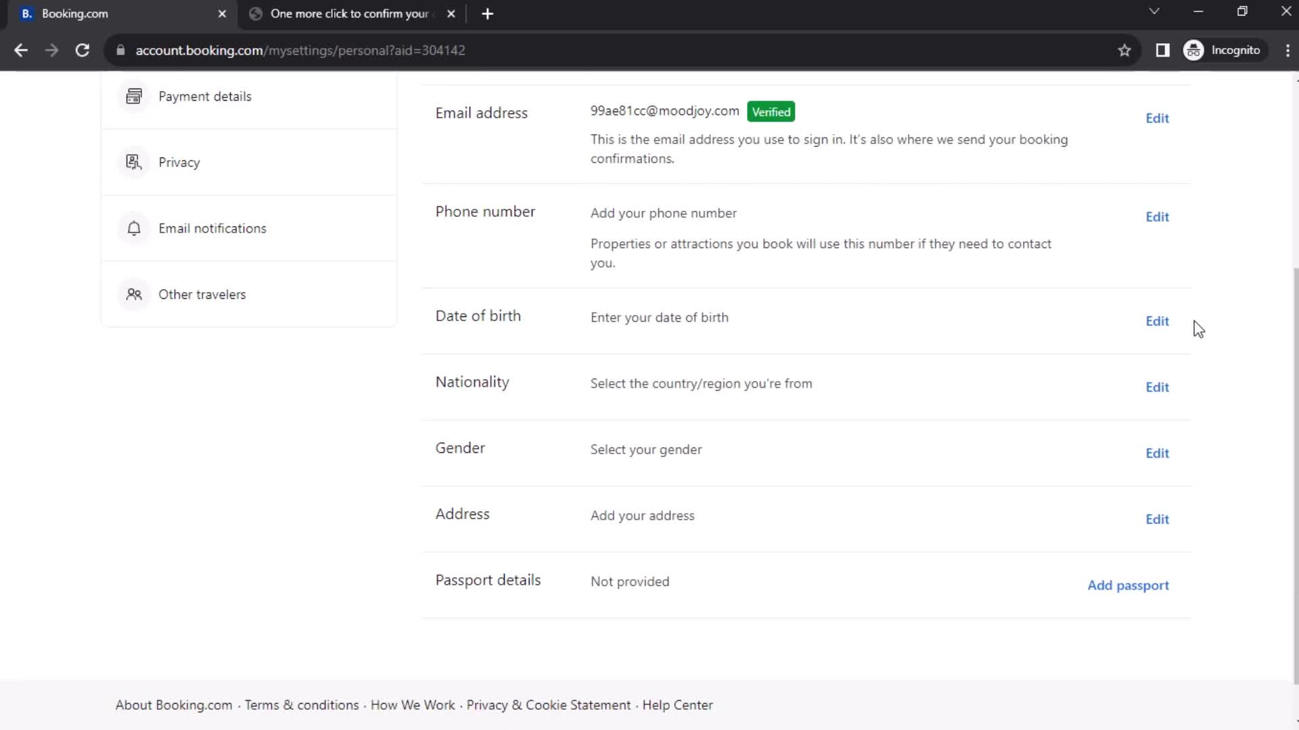Click the Privacy sidebar icon

133,162
